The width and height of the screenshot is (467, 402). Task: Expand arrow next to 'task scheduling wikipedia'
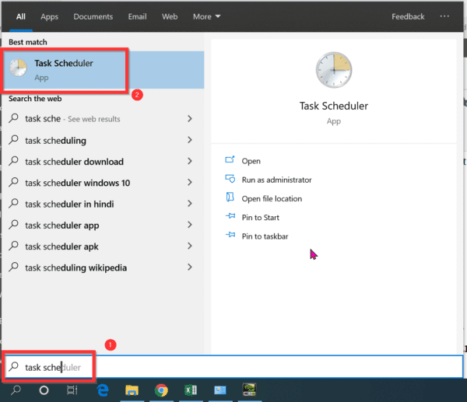click(x=190, y=267)
